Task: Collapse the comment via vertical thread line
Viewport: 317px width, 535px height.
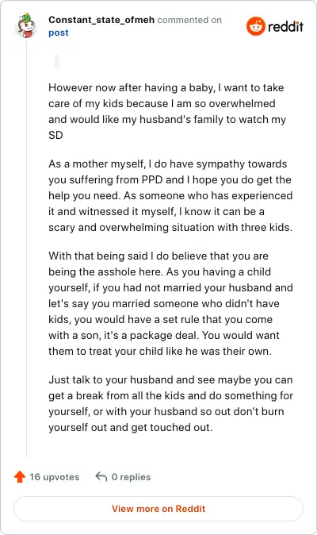Action: coord(27,249)
